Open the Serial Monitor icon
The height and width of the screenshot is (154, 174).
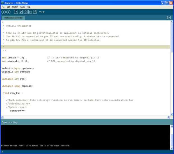(35, 12)
